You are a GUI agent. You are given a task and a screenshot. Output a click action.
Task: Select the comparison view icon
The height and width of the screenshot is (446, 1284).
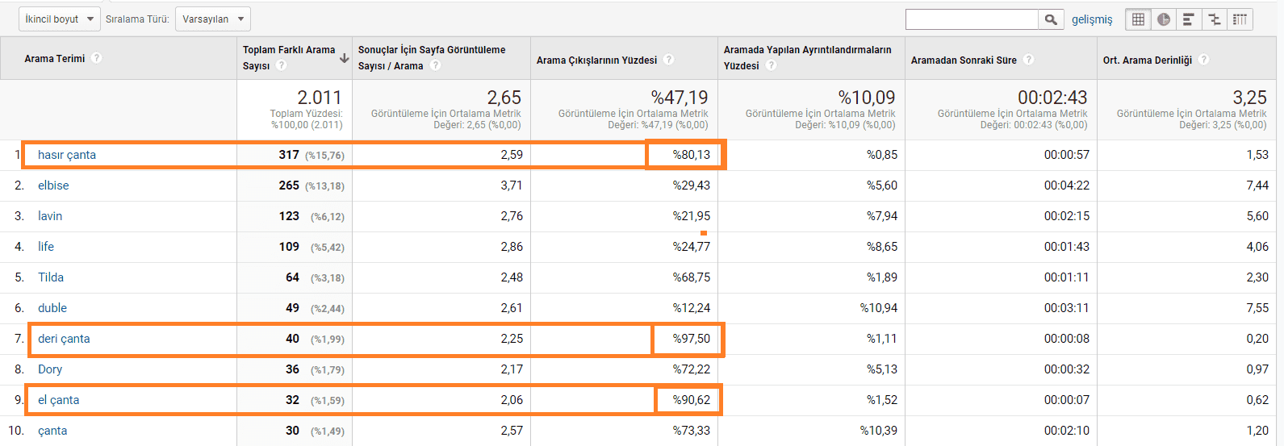1215,19
